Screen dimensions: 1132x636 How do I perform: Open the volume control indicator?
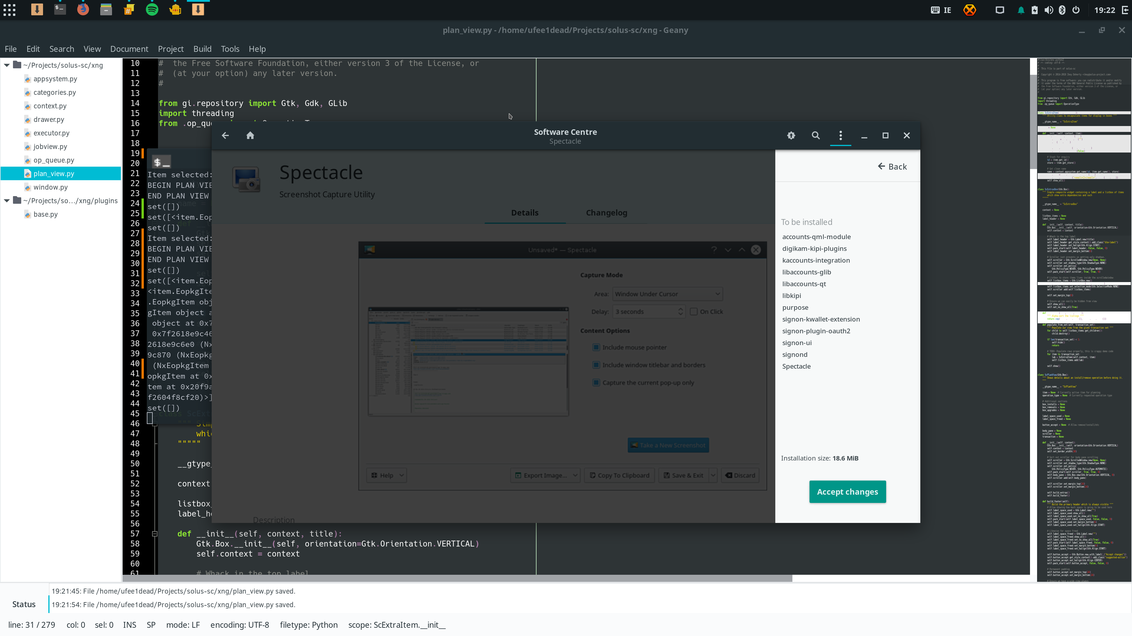coord(1049,10)
